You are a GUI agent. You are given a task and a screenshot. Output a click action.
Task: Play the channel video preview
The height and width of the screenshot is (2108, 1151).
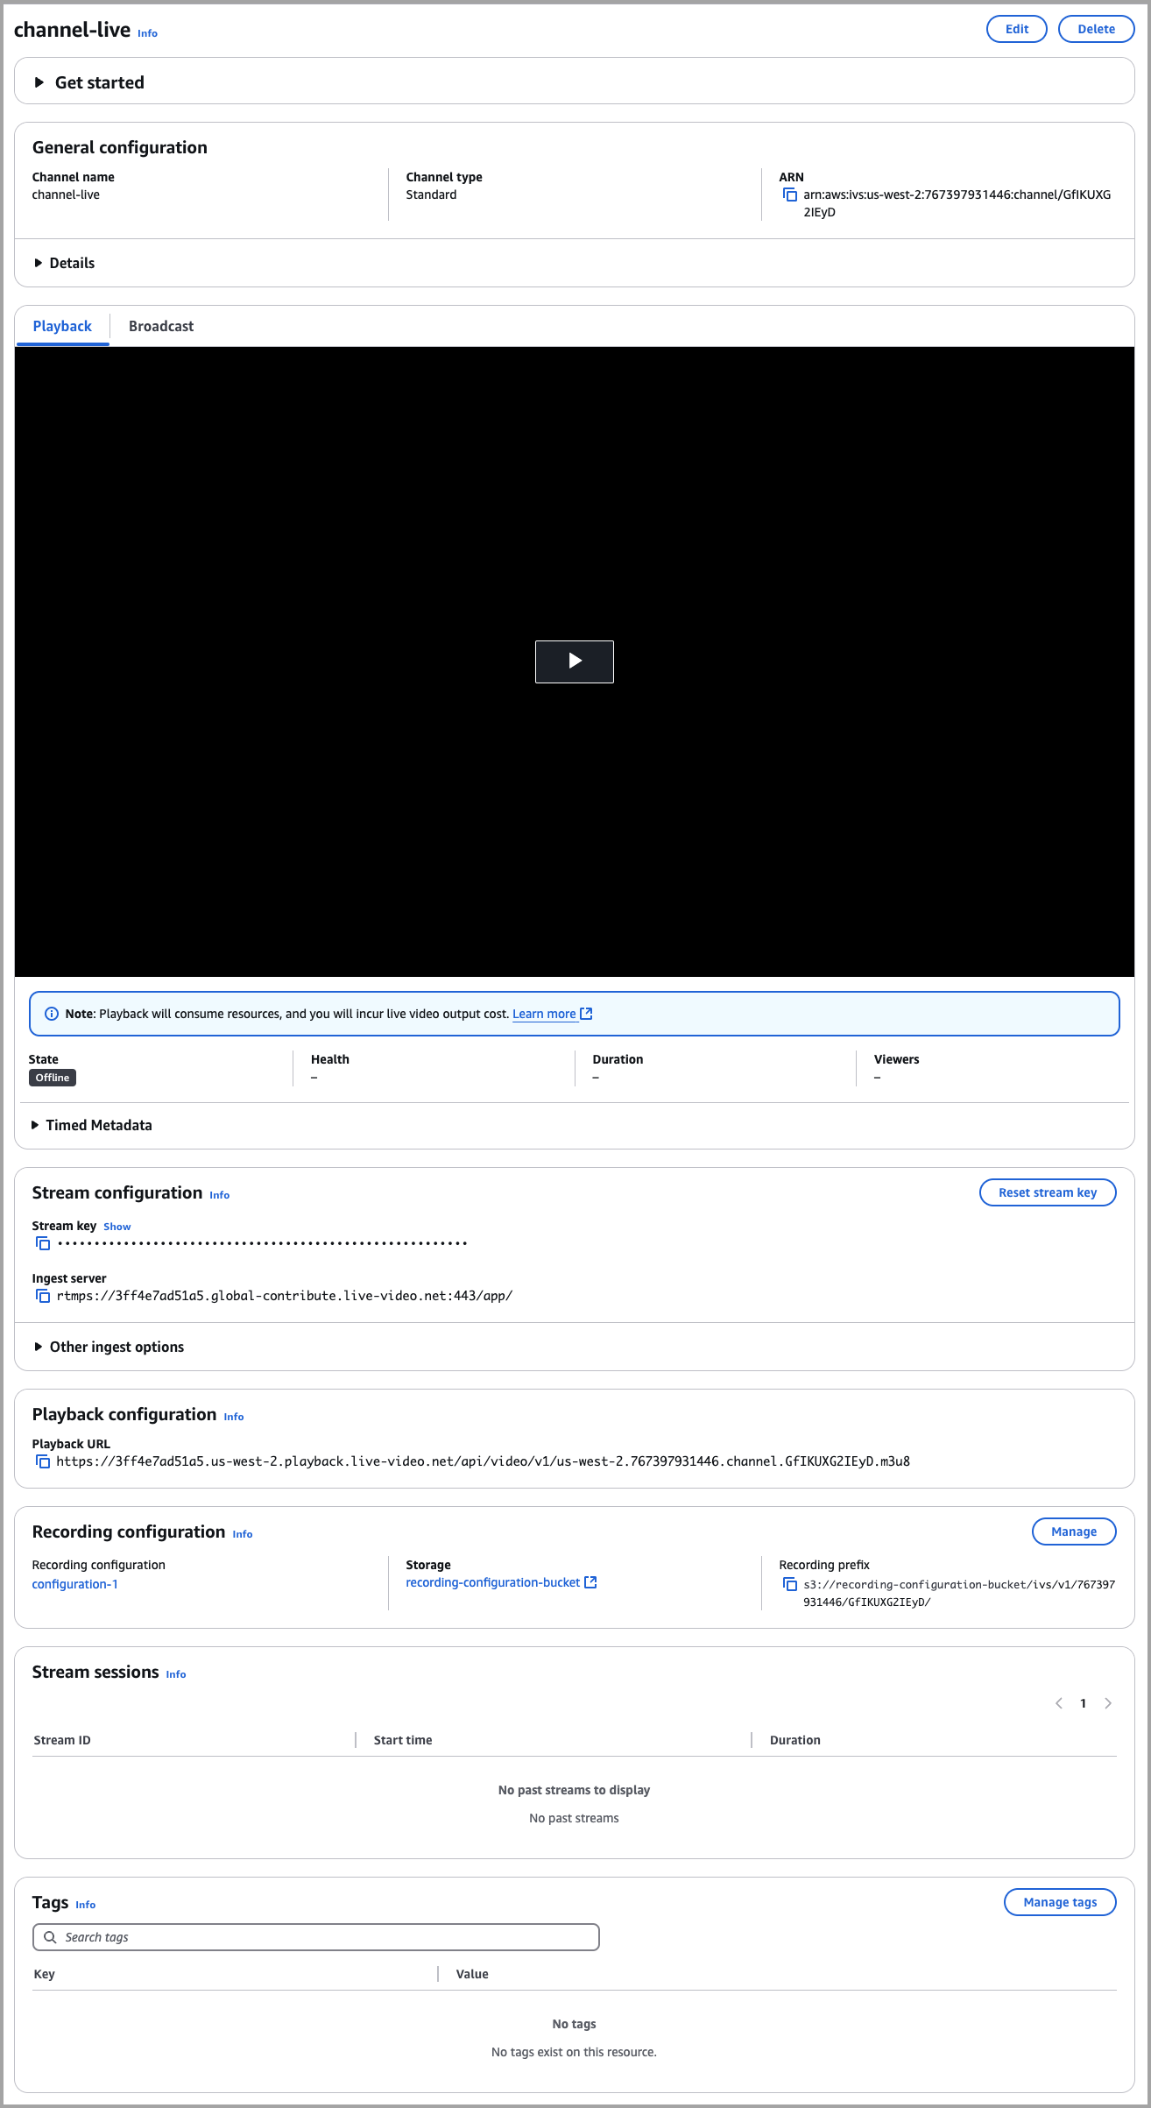click(x=574, y=661)
